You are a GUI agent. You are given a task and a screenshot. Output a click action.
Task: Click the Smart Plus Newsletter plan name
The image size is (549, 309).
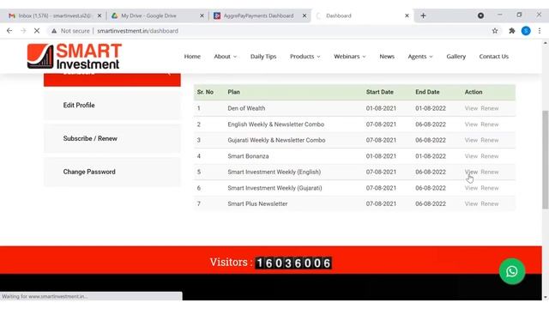pos(257,204)
